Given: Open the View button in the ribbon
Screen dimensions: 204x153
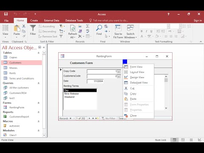Looking at the screenshot, I should tap(5, 31).
